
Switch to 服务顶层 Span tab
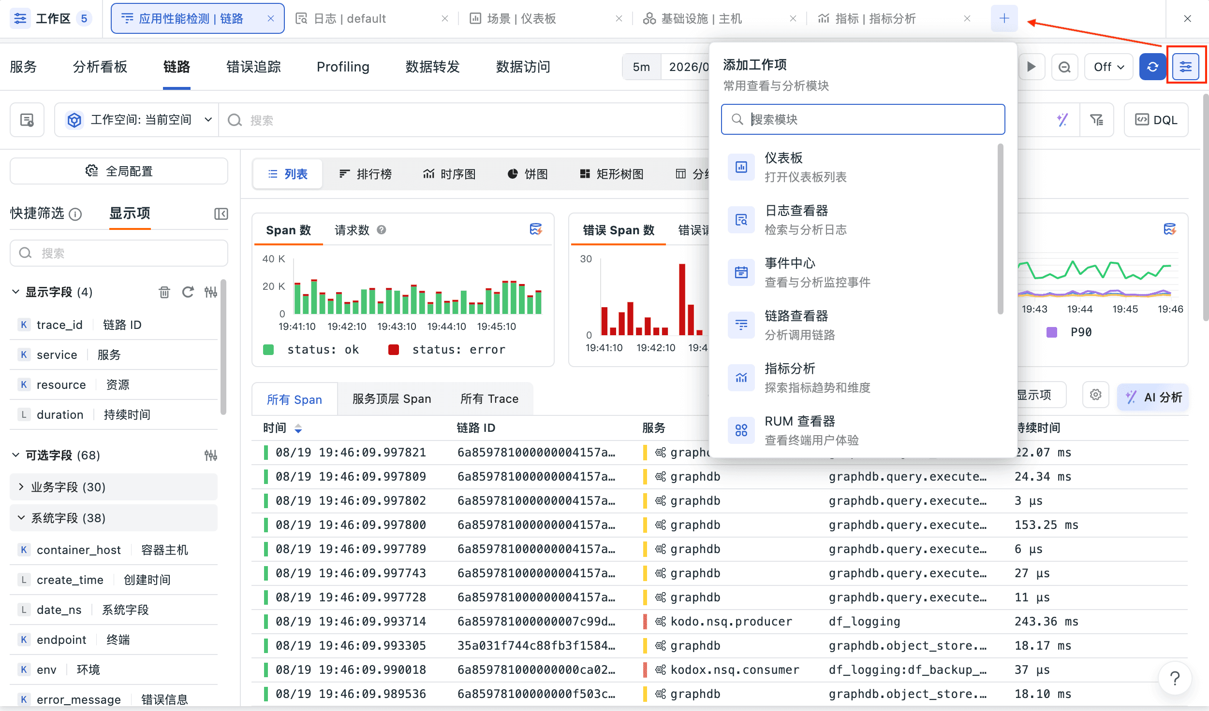pyautogui.click(x=392, y=398)
